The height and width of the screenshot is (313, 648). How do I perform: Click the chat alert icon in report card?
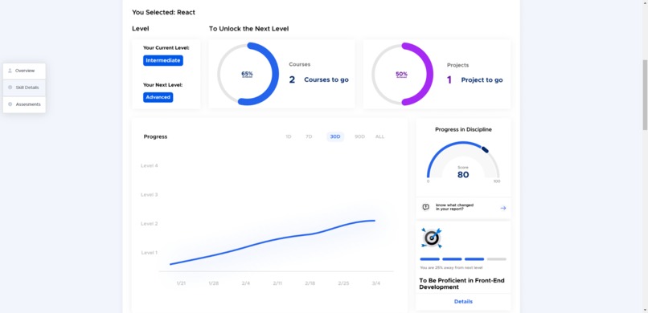[x=426, y=207]
